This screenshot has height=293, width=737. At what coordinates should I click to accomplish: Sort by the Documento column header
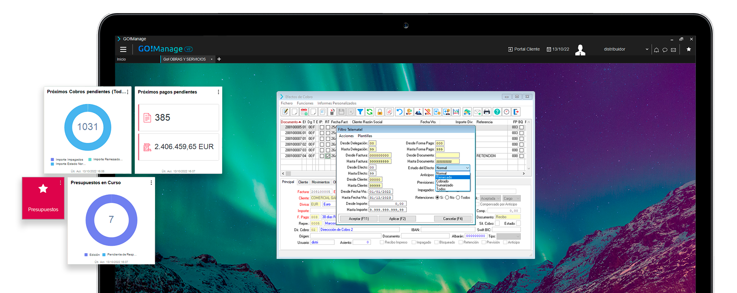291,122
